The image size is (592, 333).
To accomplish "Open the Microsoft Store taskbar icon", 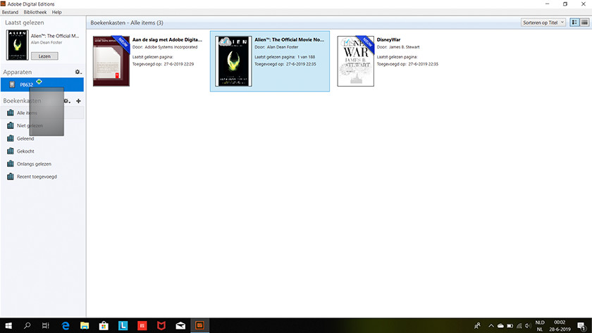I will pos(104,325).
